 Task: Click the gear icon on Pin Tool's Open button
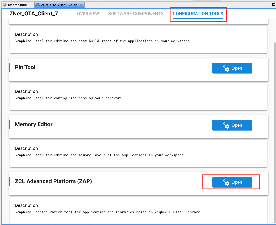tap(226, 68)
